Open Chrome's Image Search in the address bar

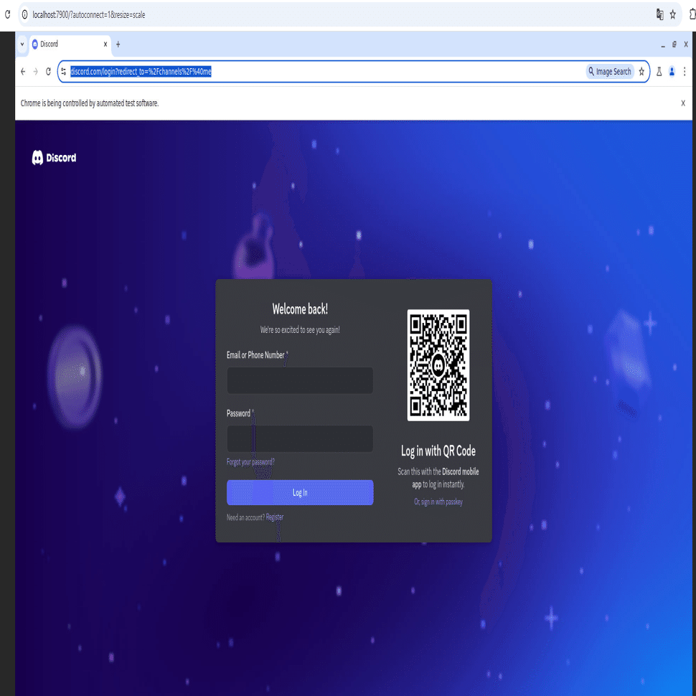[609, 71]
